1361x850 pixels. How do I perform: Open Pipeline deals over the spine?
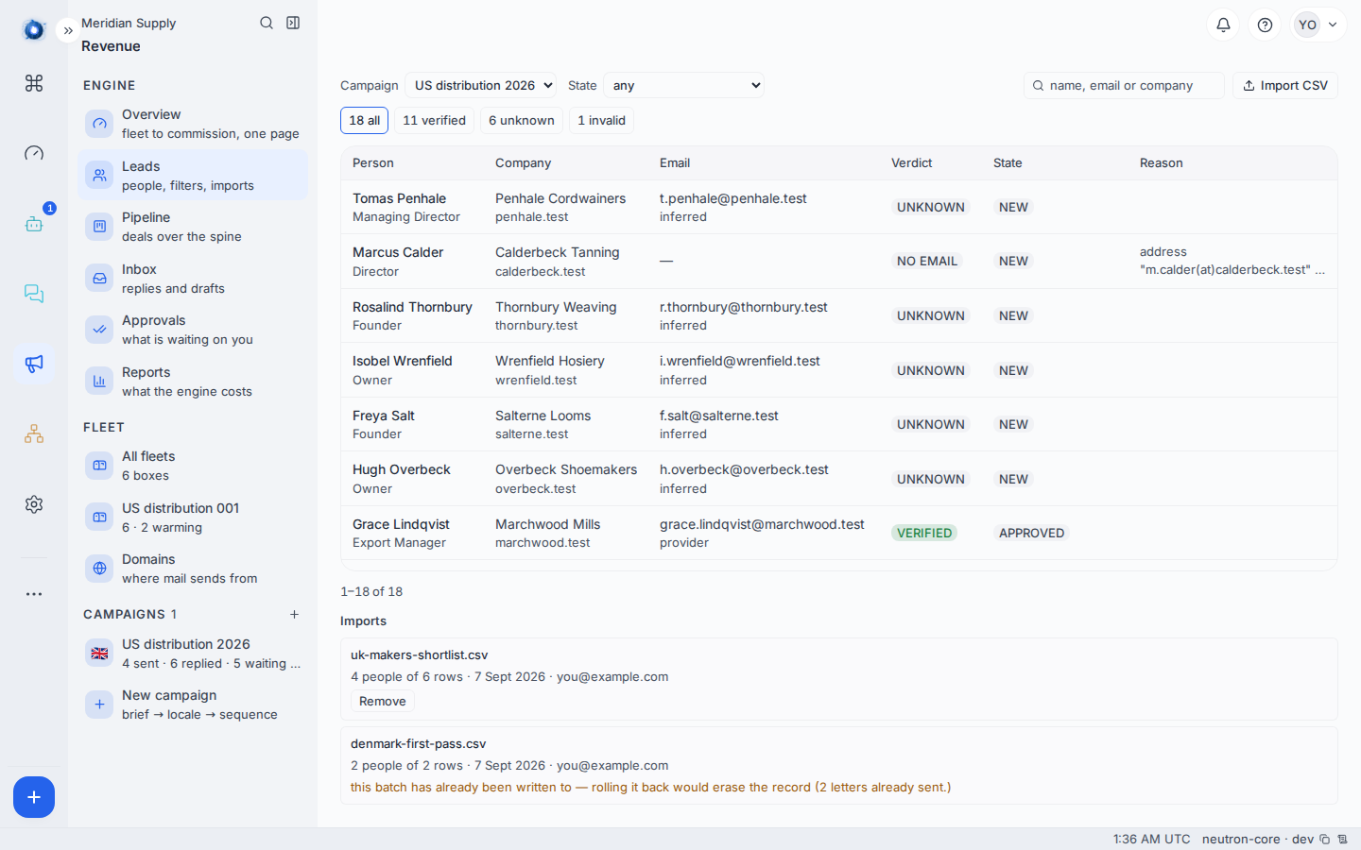[193, 227]
